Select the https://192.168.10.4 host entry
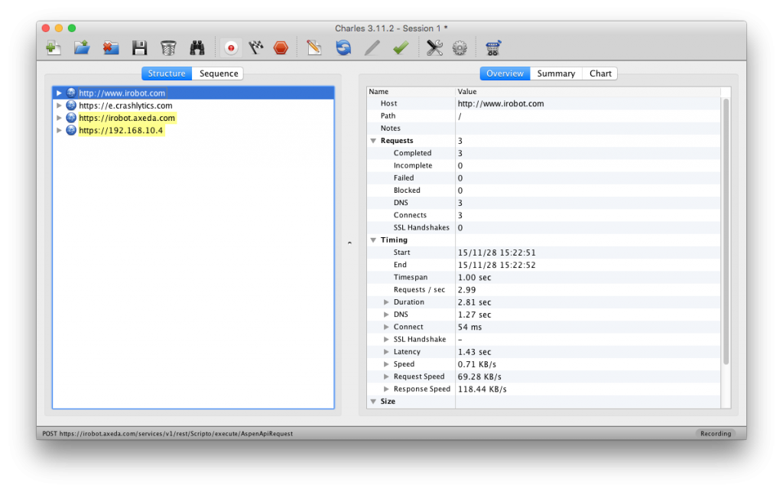Image resolution: width=783 pixels, height=492 pixels. (121, 130)
